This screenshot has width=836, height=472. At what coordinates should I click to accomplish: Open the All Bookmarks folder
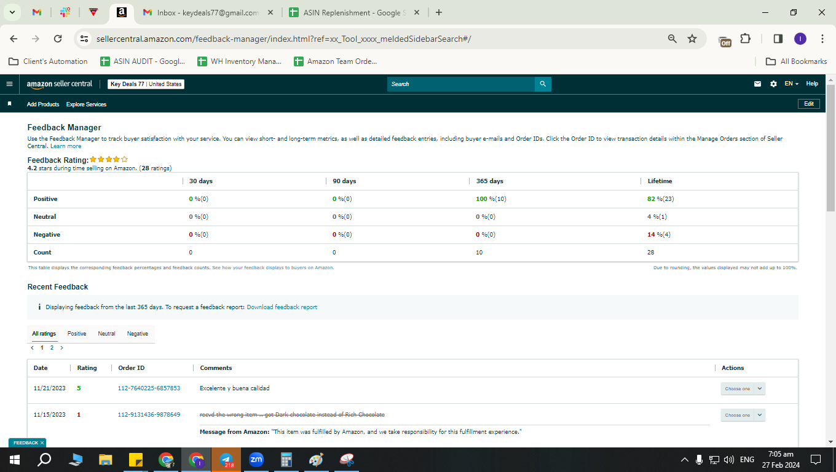click(x=796, y=61)
